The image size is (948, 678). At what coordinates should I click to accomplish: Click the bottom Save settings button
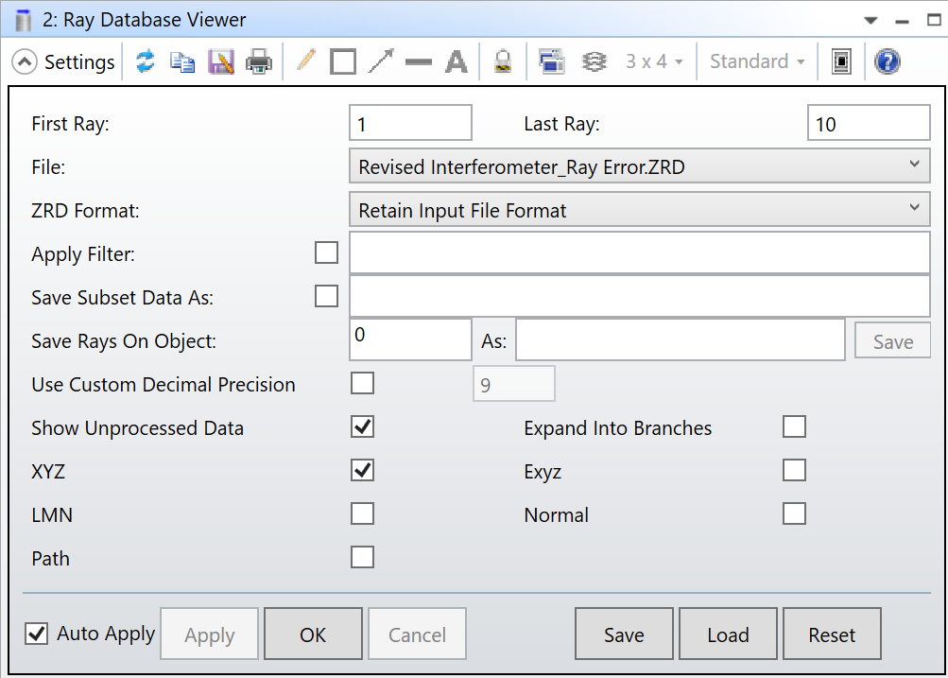pyautogui.click(x=624, y=634)
